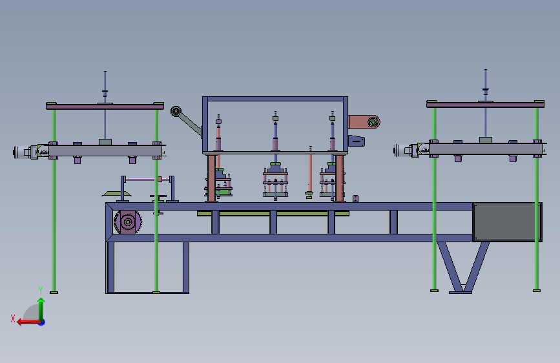Select the gray control box on frame
Image resolution: width=560 pixels, height=363 pixels.
tap(508, 222)
